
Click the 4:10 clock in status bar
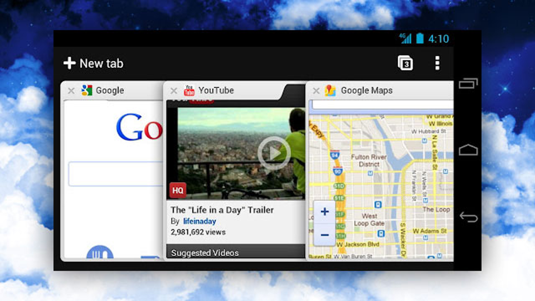point(438,39)
